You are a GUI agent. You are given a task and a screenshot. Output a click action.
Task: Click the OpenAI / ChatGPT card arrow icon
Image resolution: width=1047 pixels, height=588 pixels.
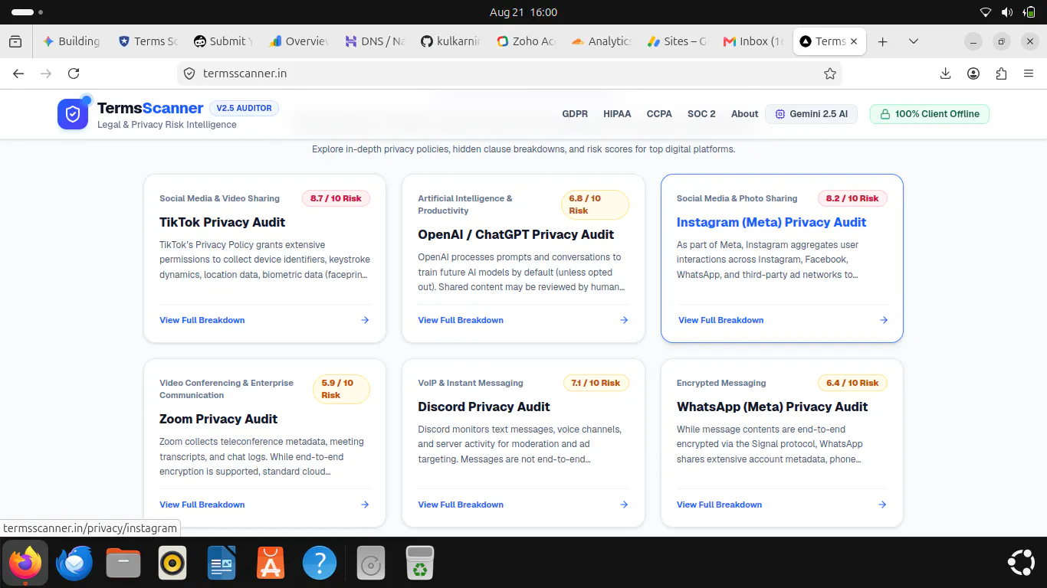point(624,320)
